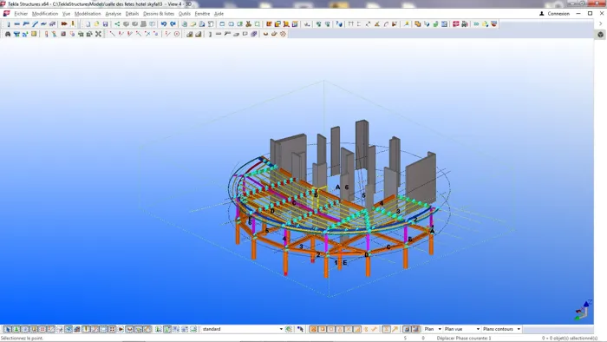Select the concrete strip footing tool
The image size is (607, 342).
point(199,34)
